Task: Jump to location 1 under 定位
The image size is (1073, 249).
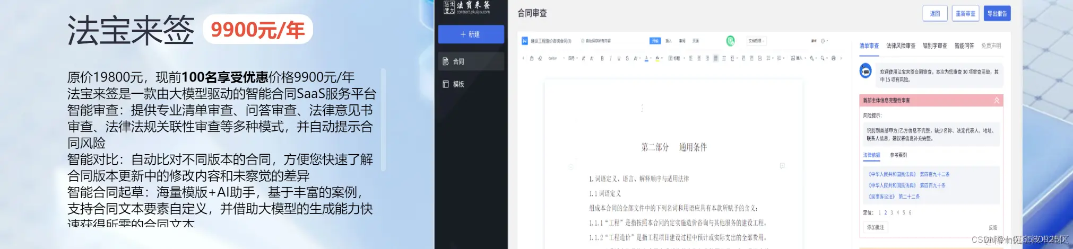Action: pyautogui.click(x=879, y=212)
